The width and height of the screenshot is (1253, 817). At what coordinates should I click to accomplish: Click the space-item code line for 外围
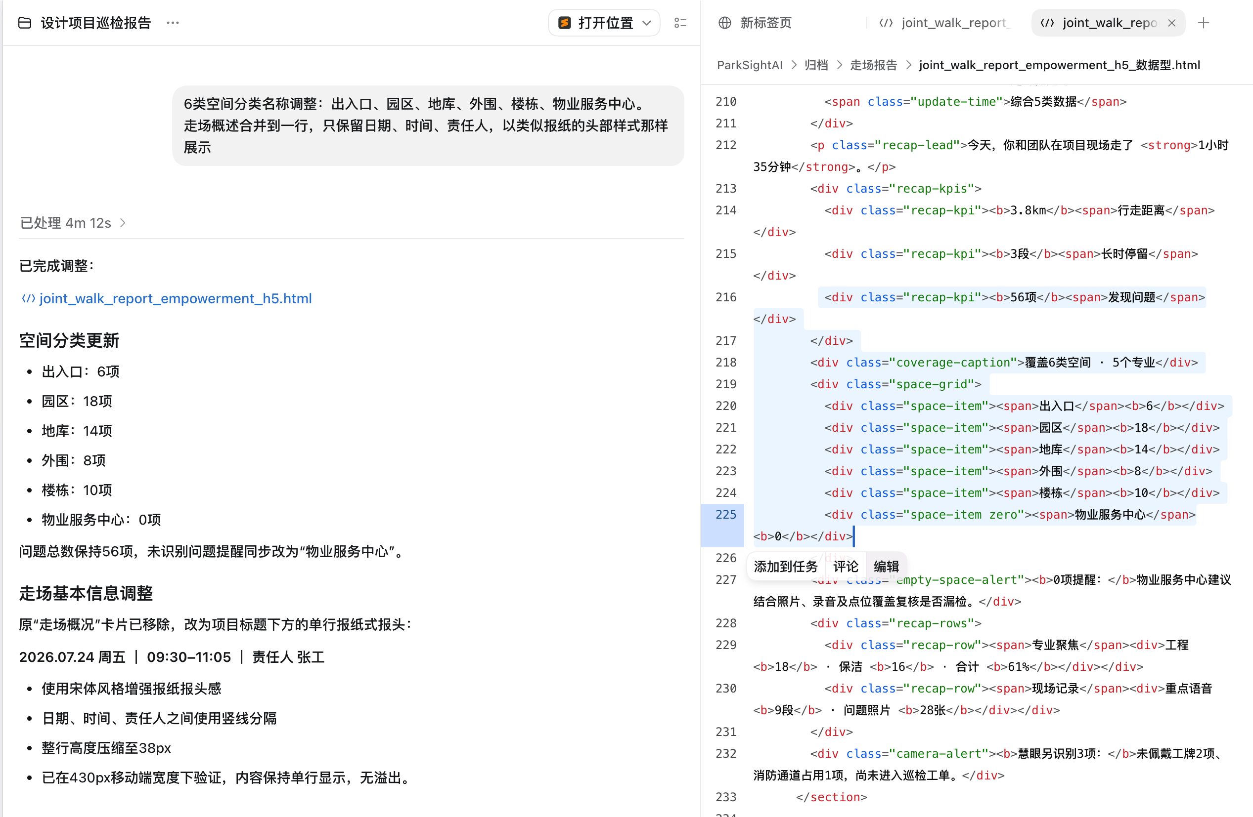(x=1018, y=471)
